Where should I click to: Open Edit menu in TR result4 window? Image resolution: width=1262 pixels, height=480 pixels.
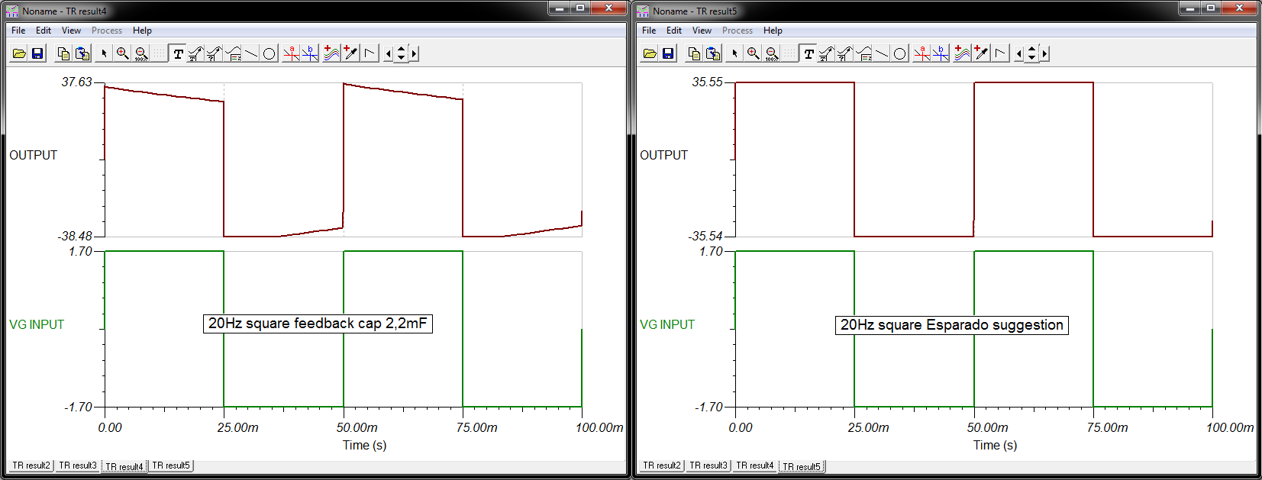click(x=44, y=31)
